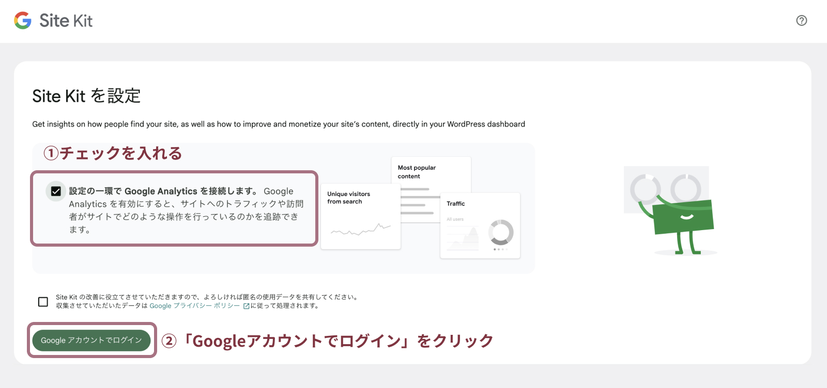Viewport: 827px width, 388px height.
Task: Click the donut chart in Traffic card
Action: [501, 232]
